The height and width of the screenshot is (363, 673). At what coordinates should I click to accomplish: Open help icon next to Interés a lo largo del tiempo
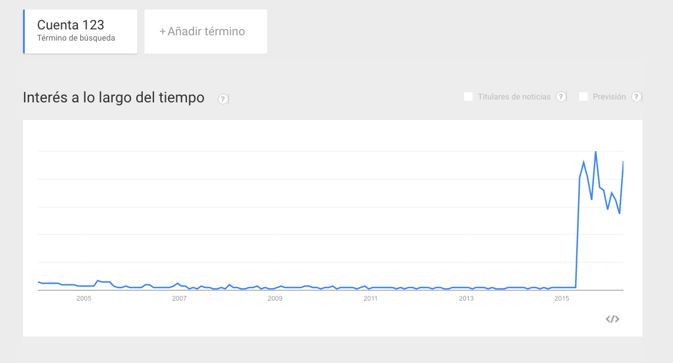(223, 99)
